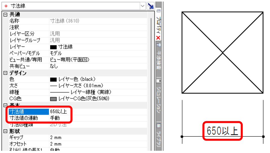
Task: Edit the ギャップ value 2 mm
Action: point(56,138)
